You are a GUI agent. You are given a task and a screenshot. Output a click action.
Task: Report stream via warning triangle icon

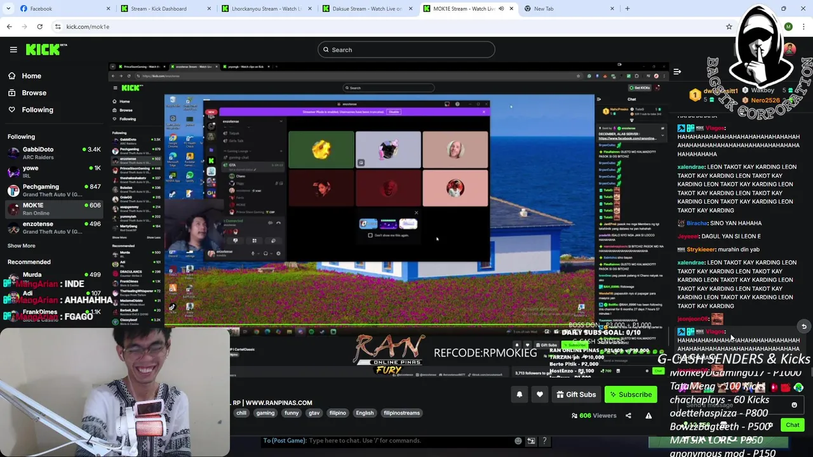tap(648, 416)
